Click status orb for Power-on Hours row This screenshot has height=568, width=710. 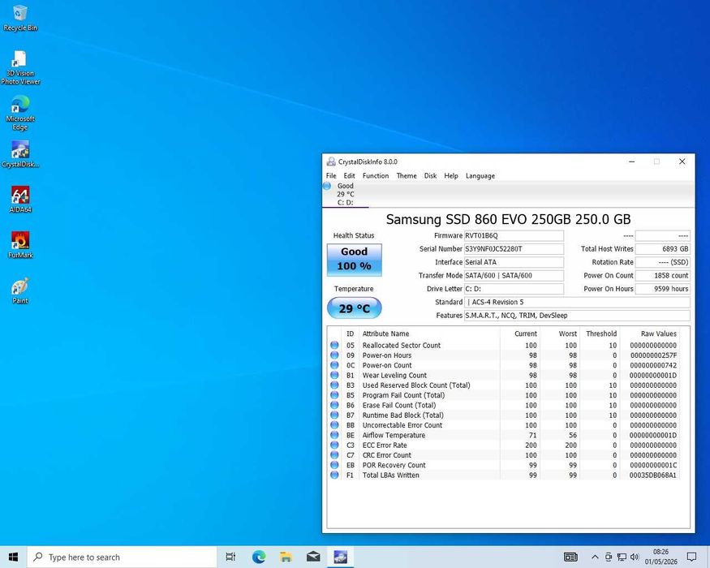tap(334, 355)
